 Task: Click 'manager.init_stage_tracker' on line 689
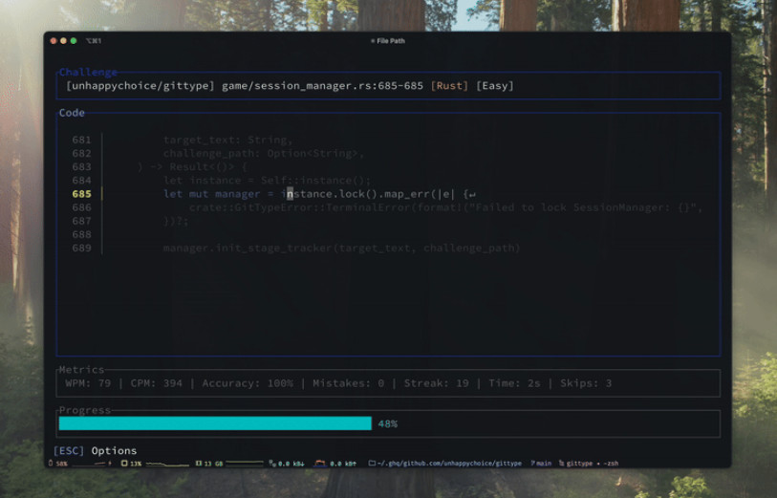[x=248, y=248]
